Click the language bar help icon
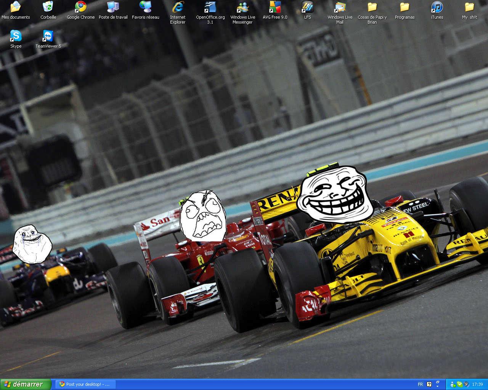This screenshot has height=390, width=488. click(429, 384)
